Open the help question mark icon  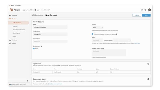[x=145, y=10]
